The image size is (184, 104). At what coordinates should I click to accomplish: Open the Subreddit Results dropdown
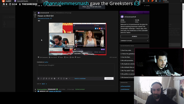click(x=26, y=1)
